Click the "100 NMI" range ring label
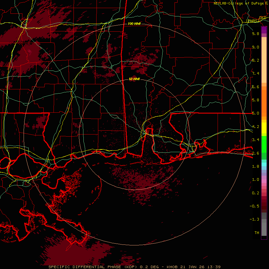Screen dimensions: 269x269 pos(134,24)
